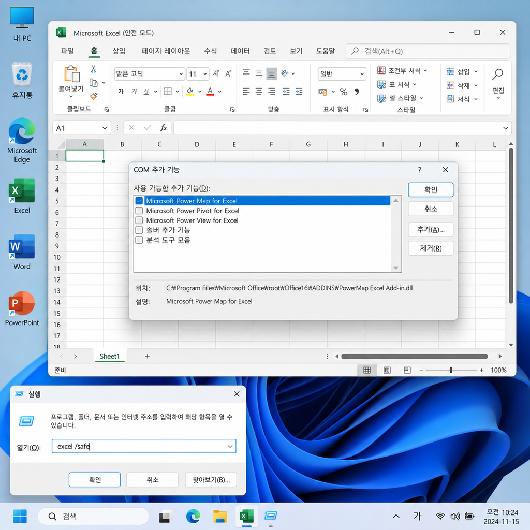Click the Copy icon in clipboard group
Viewport: 530px width, 530px height.
tap(94, 83)
